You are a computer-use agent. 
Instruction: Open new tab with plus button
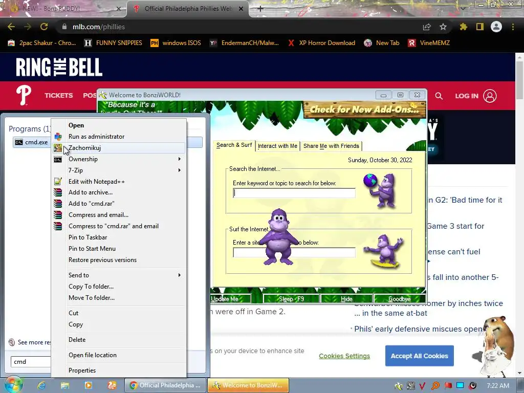coord(260,9)
